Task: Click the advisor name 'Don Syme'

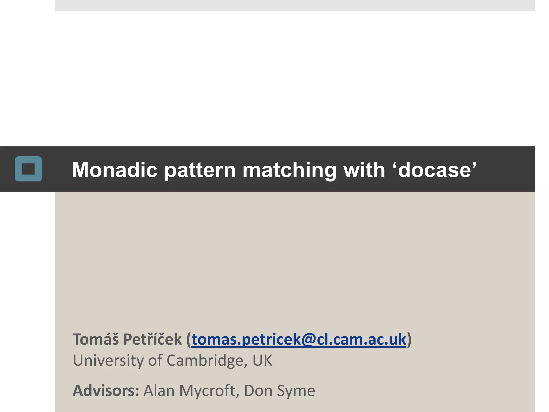Action: pyautogui.click(x=279, y=391)
